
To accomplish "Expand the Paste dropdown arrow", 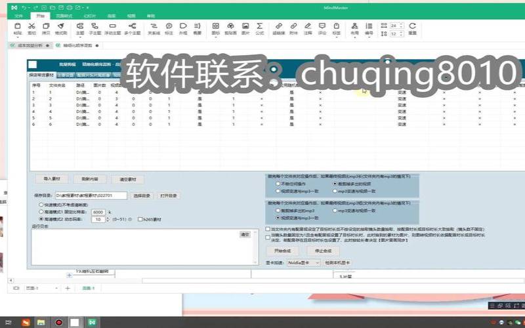I will click(x=18, y=37).
